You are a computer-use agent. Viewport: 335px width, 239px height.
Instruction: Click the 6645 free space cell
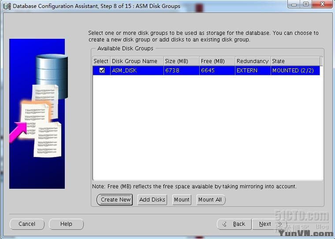pos(217,71)
